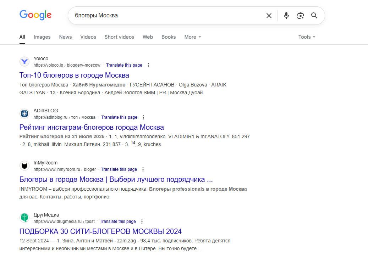Translate the InMyRoom result page
Image resolution: width=368 pixels, height=258 pixels.
[119, 169]
